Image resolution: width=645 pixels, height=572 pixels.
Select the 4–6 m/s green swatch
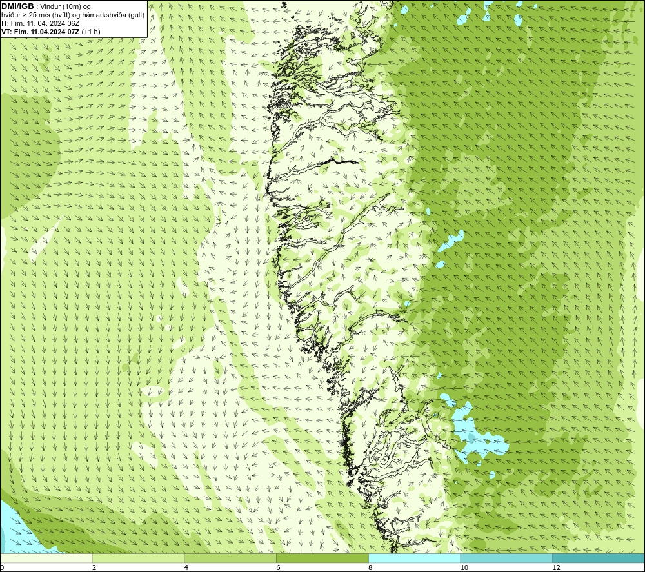[x=230, y=558]
